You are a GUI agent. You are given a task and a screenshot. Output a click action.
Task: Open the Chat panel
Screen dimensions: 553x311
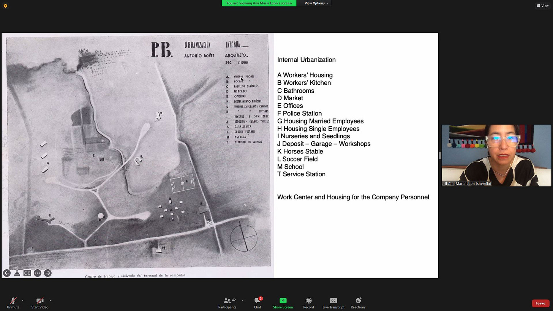pos(258,303)
